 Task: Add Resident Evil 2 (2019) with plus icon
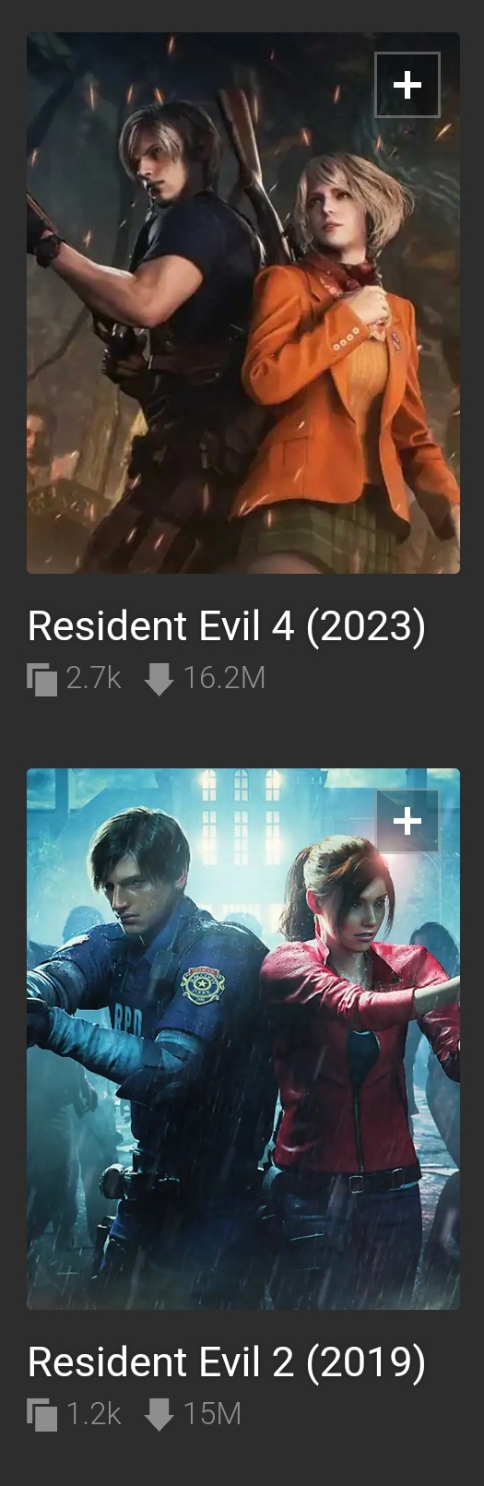tap(407, 821)
